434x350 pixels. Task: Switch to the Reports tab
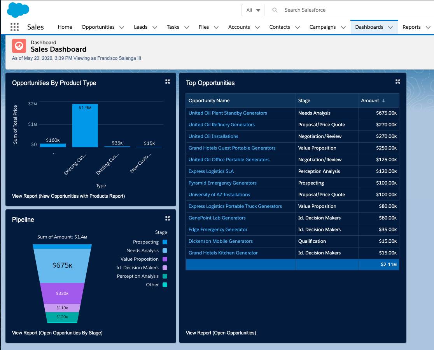point(411,27)
